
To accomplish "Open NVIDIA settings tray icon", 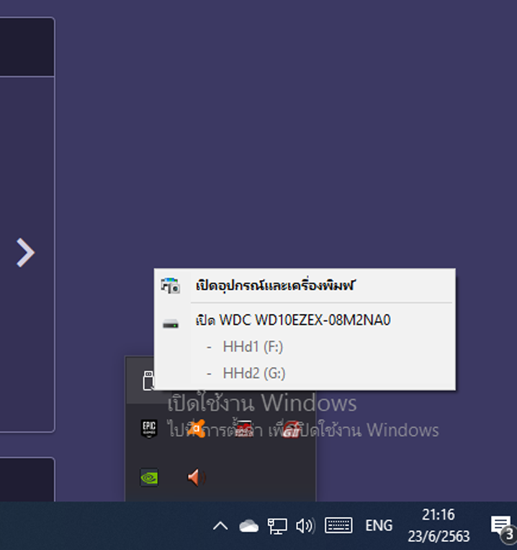I will point(149,478).
